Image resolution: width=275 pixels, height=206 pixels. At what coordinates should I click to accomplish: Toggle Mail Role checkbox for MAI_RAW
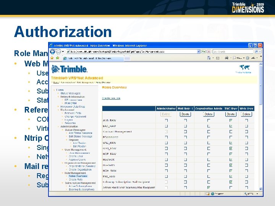185,176
